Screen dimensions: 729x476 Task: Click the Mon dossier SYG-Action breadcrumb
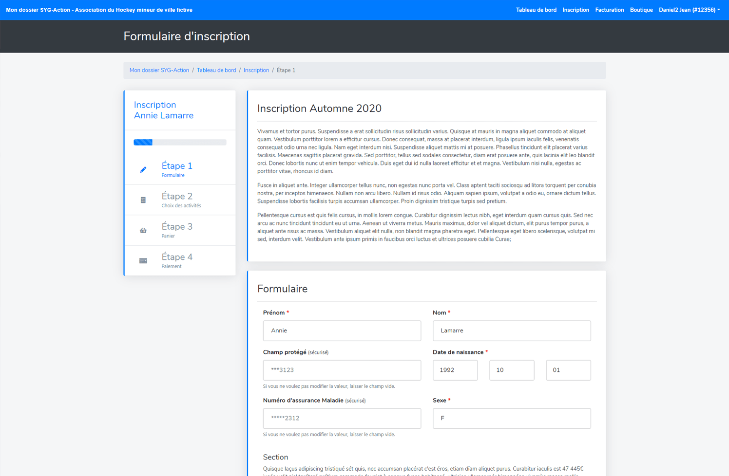(x=159, y=70)
